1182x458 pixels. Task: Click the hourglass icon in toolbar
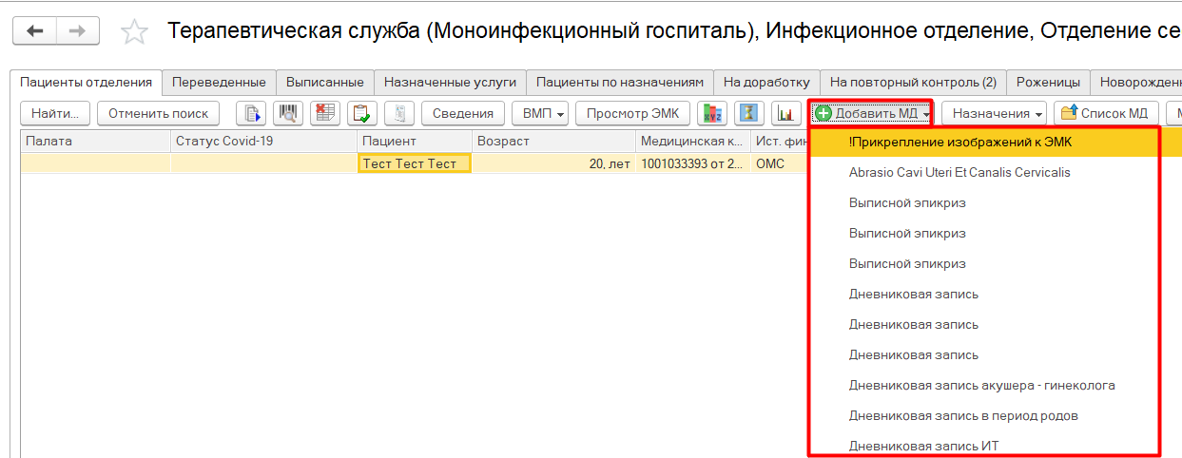click(x=749, y=114)
